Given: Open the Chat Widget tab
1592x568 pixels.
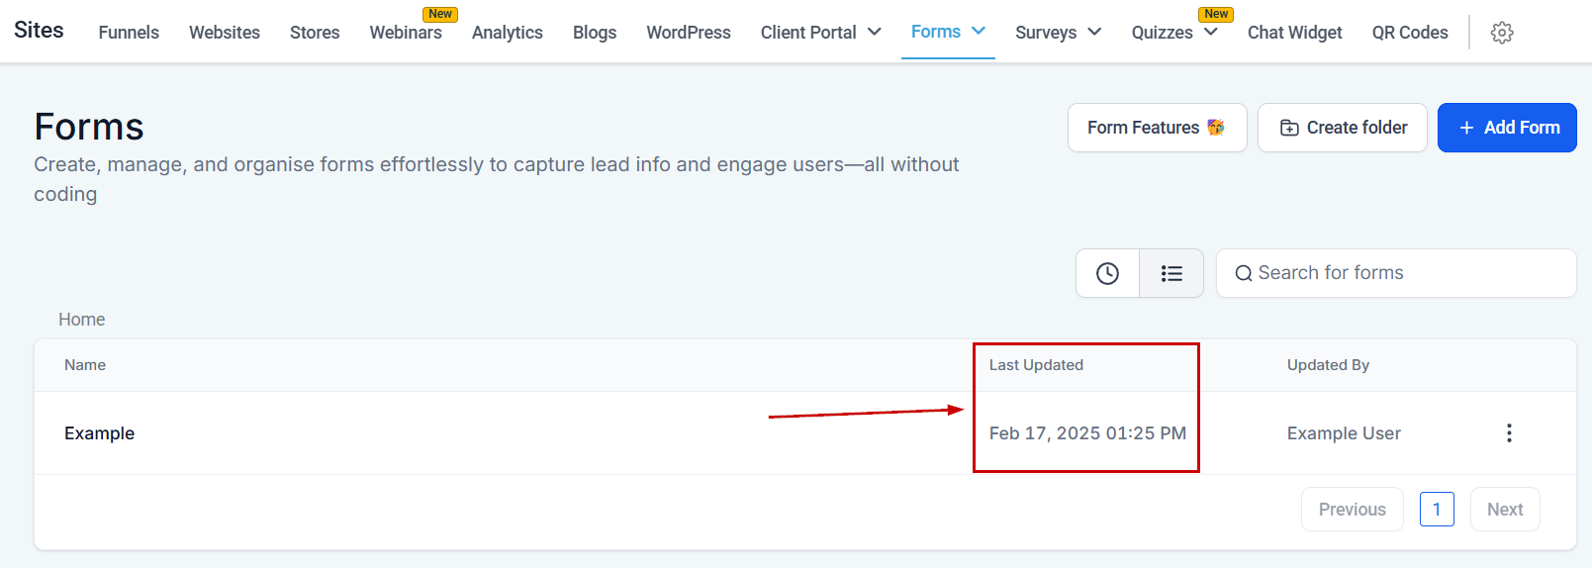Looking at the screenshot, I should pos(1294,33).
